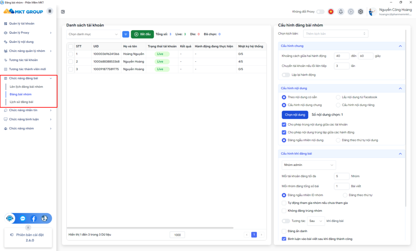The height and width of the screenshot is (251, 416).
Task: Open the Nhóm admin dropdown
Action: (309, 165)
